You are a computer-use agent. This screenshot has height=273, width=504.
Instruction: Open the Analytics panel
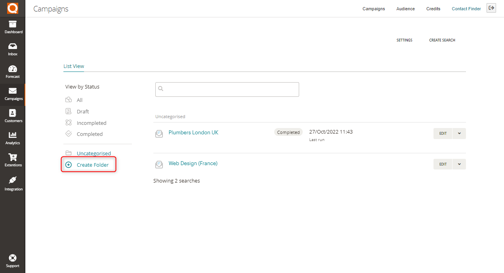[x=13, y=138]
